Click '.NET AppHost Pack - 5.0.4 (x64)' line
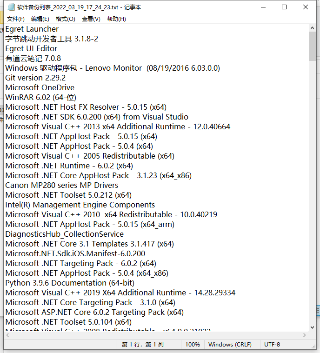This screenshot has height=353, width=320. pyautogui.click(x=79, y=146)
